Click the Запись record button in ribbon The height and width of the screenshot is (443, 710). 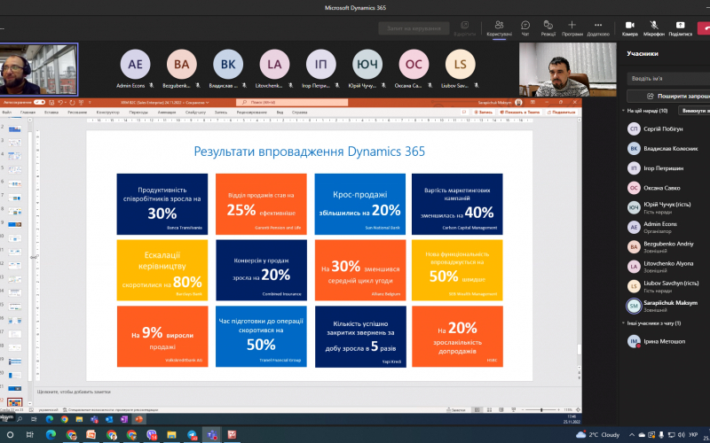483,113
